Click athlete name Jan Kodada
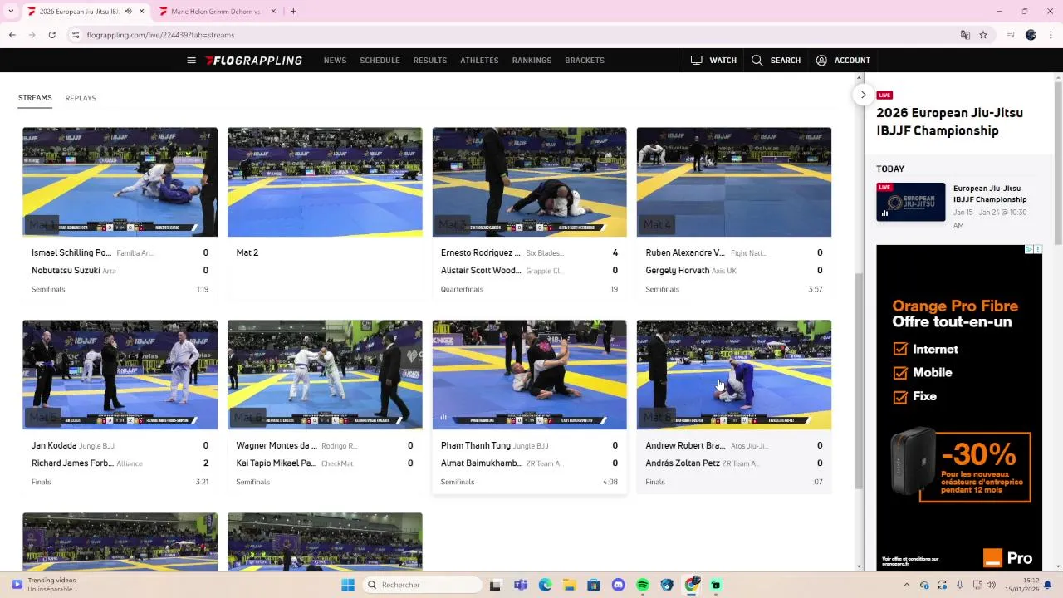 (x=55, y=446)
